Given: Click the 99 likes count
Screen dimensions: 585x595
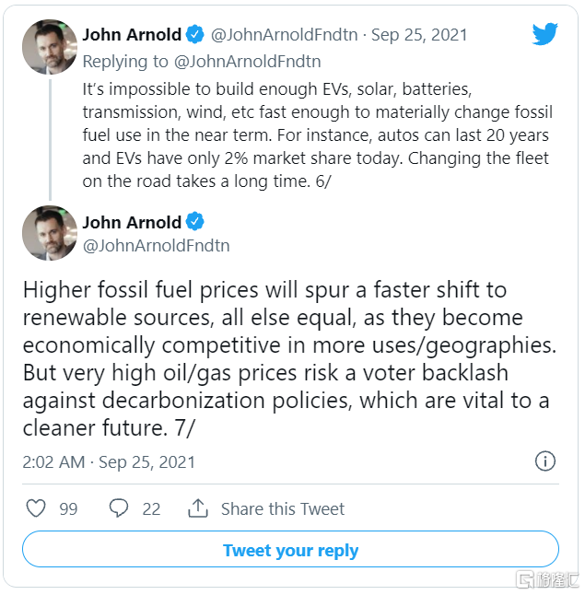Looking at the screenshot, I should click(x=68, y=508).
